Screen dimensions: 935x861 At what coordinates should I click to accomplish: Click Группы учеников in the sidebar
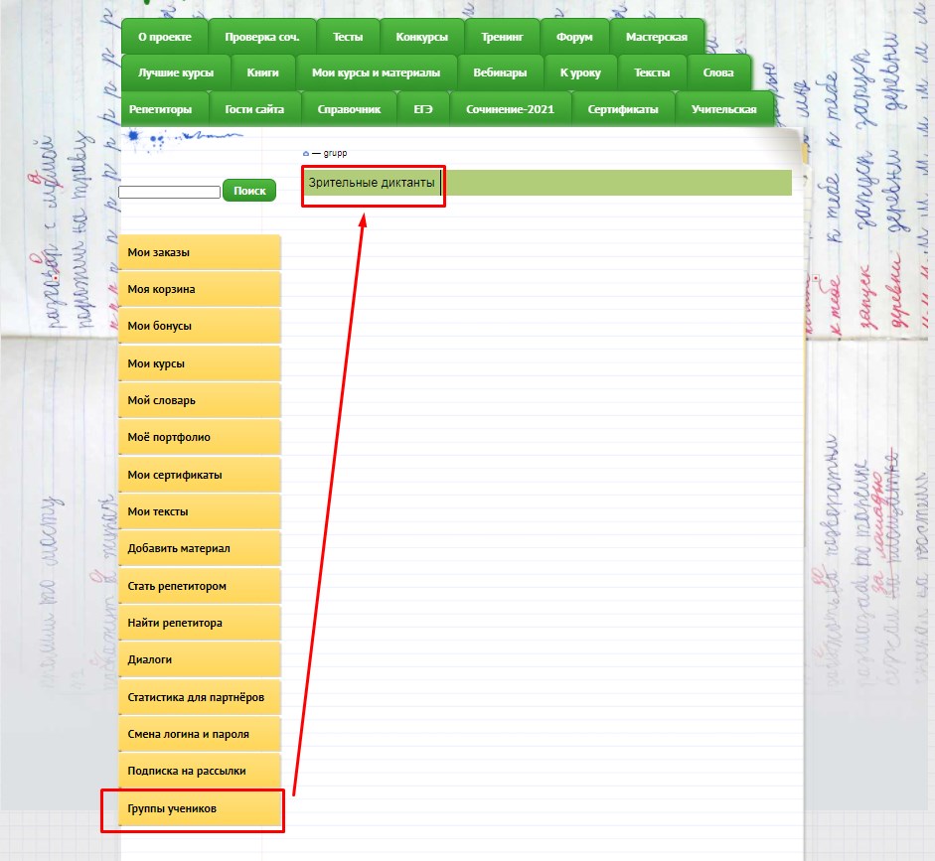point(199,808)
